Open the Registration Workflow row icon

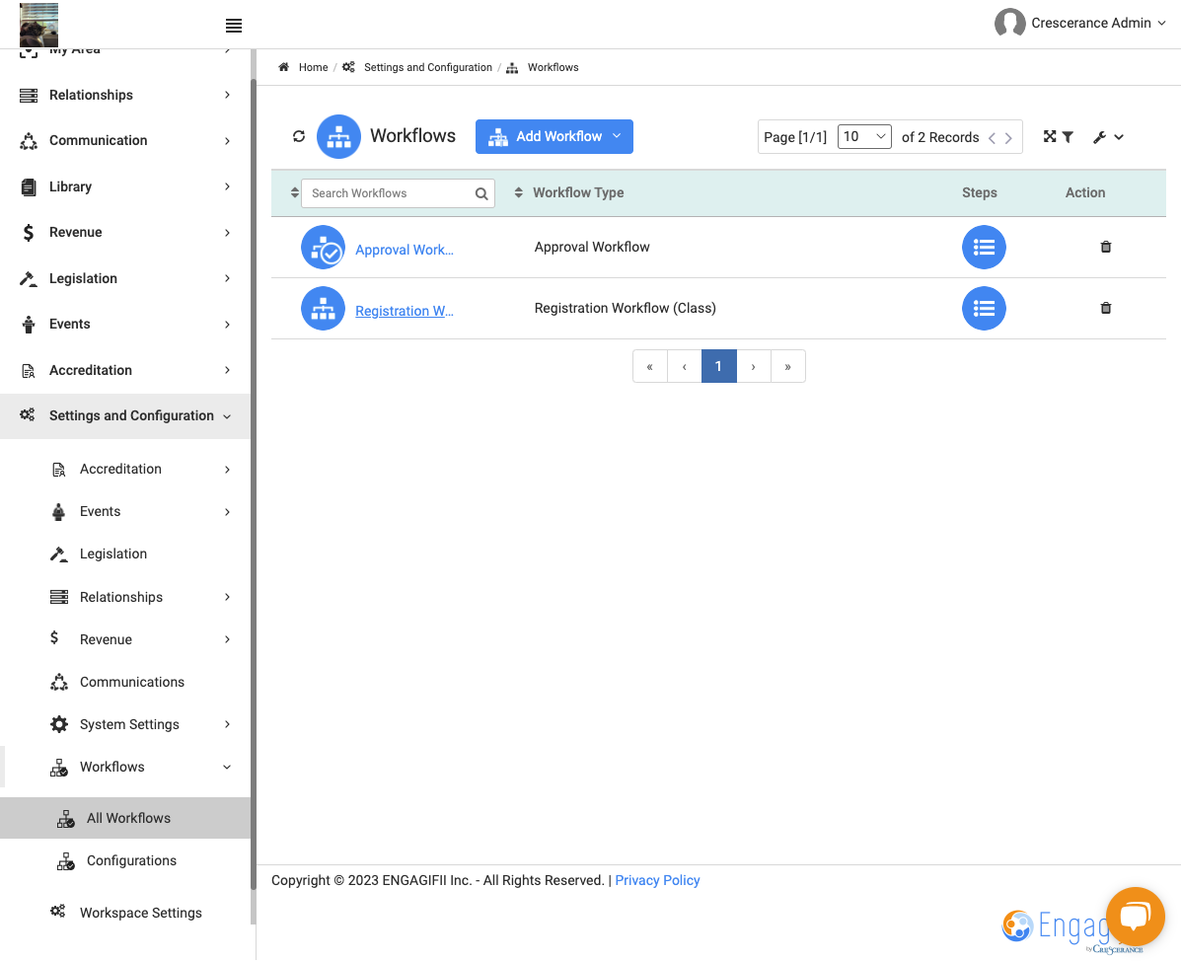tap(323, 308)
